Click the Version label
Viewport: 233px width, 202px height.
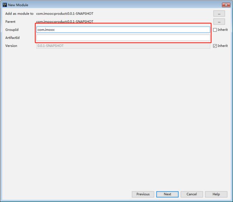click(11, 46)
